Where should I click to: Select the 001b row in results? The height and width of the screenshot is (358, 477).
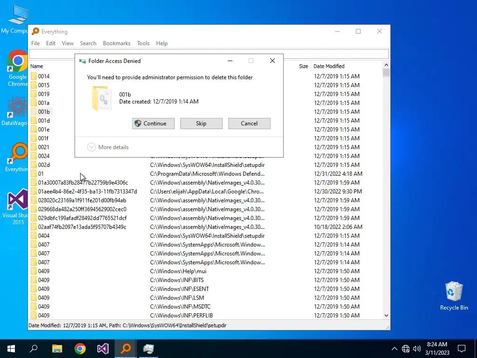pyautogui.click(x=41, y=112)
